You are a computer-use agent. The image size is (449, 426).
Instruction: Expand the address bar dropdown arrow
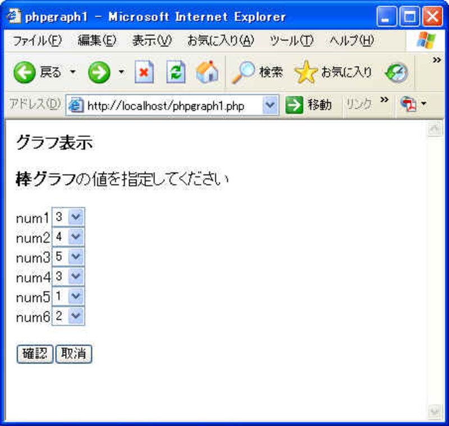(270, 105)
